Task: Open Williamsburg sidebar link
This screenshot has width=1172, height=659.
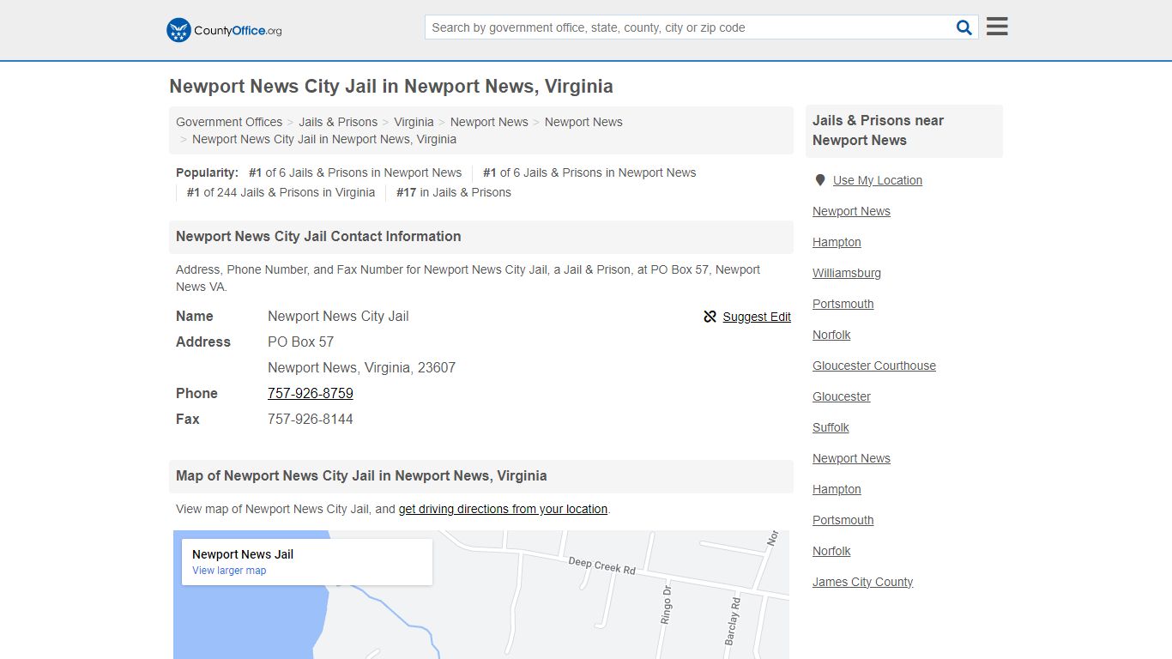Action: [x=847, y=273]
